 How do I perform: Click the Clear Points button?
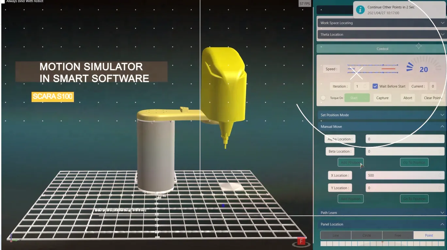(x=433, y=98)
